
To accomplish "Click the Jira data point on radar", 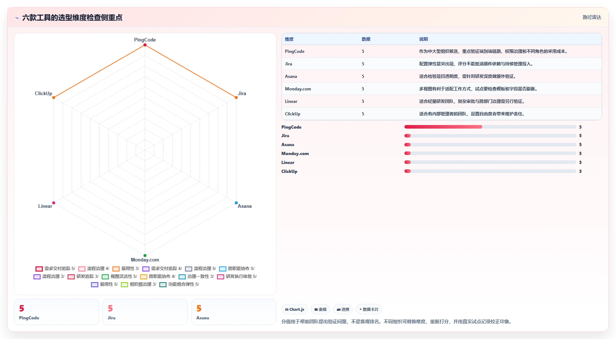I will pyautogui.click(x=236, y=98).
